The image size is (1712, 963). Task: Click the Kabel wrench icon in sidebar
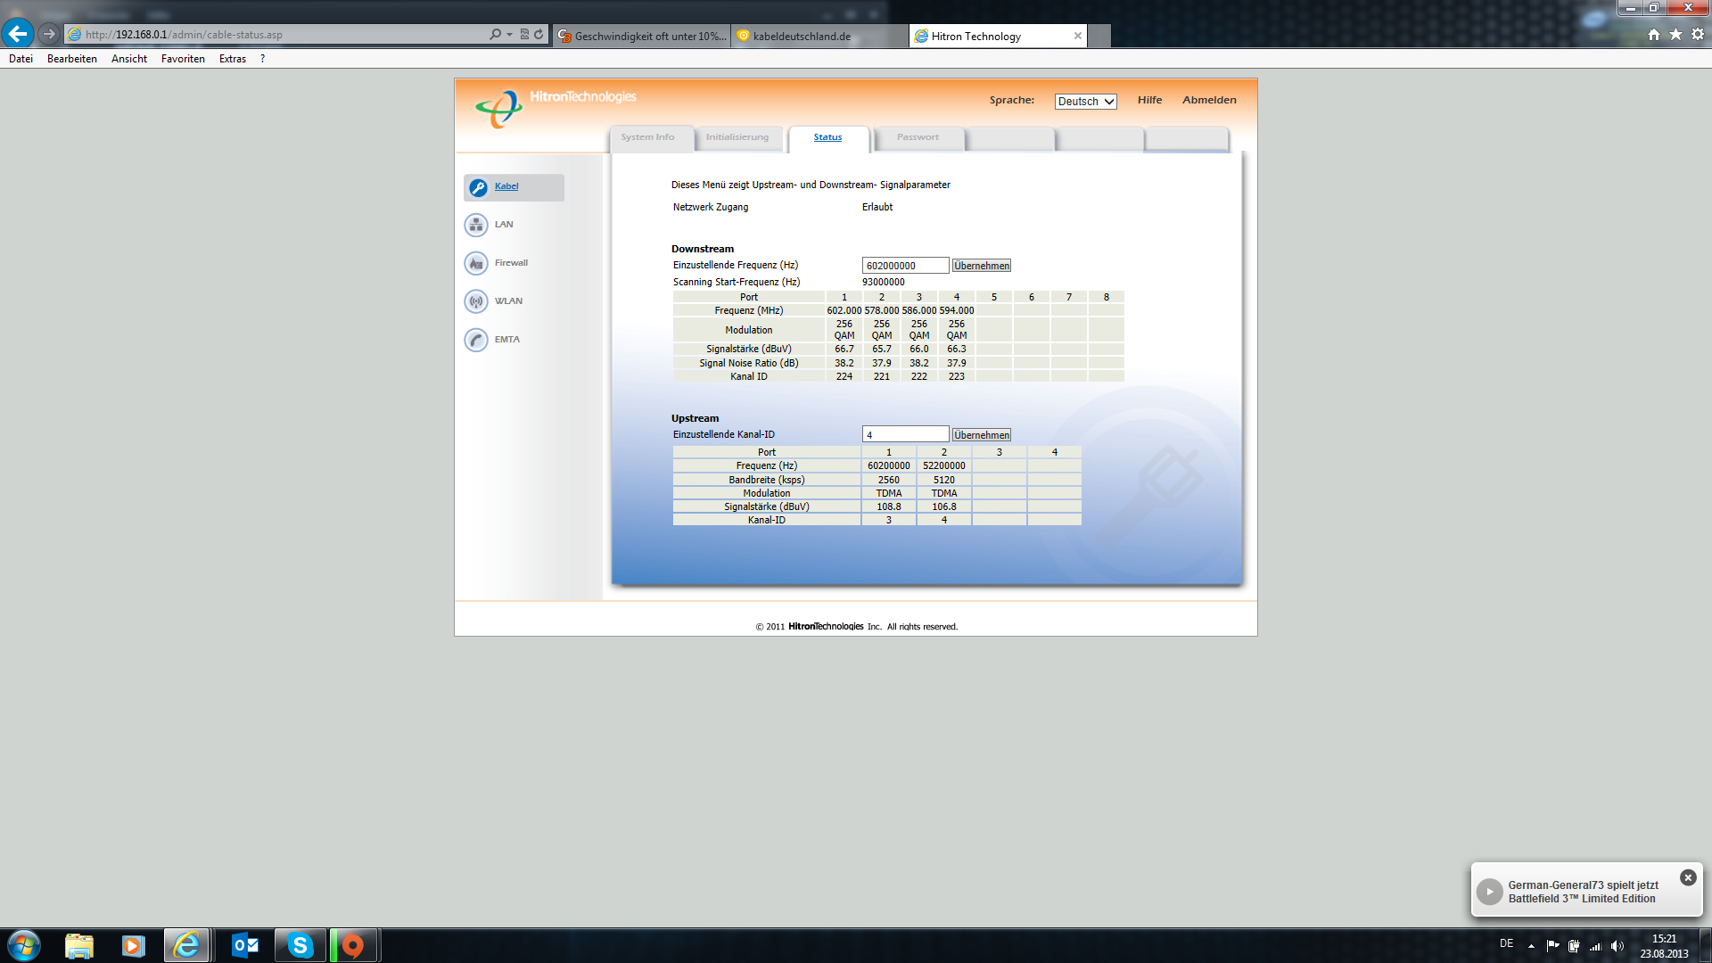[x=478, y=187]
